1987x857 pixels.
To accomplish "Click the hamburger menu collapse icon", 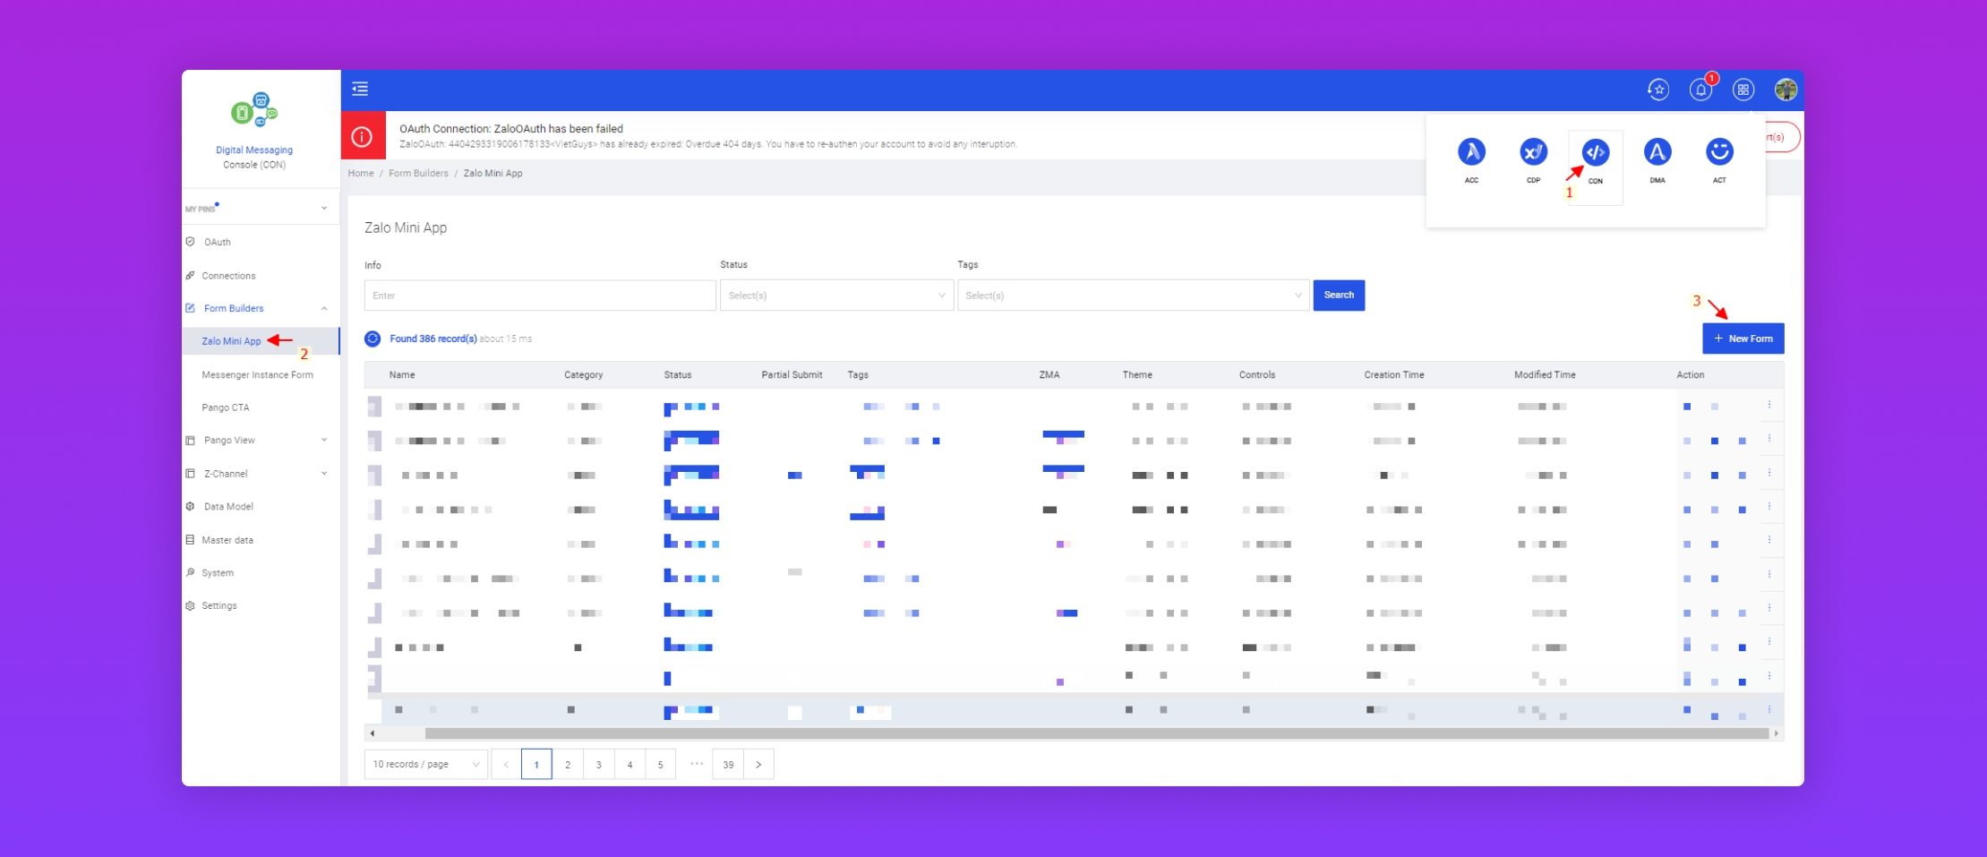I will [x=360, y=89].
